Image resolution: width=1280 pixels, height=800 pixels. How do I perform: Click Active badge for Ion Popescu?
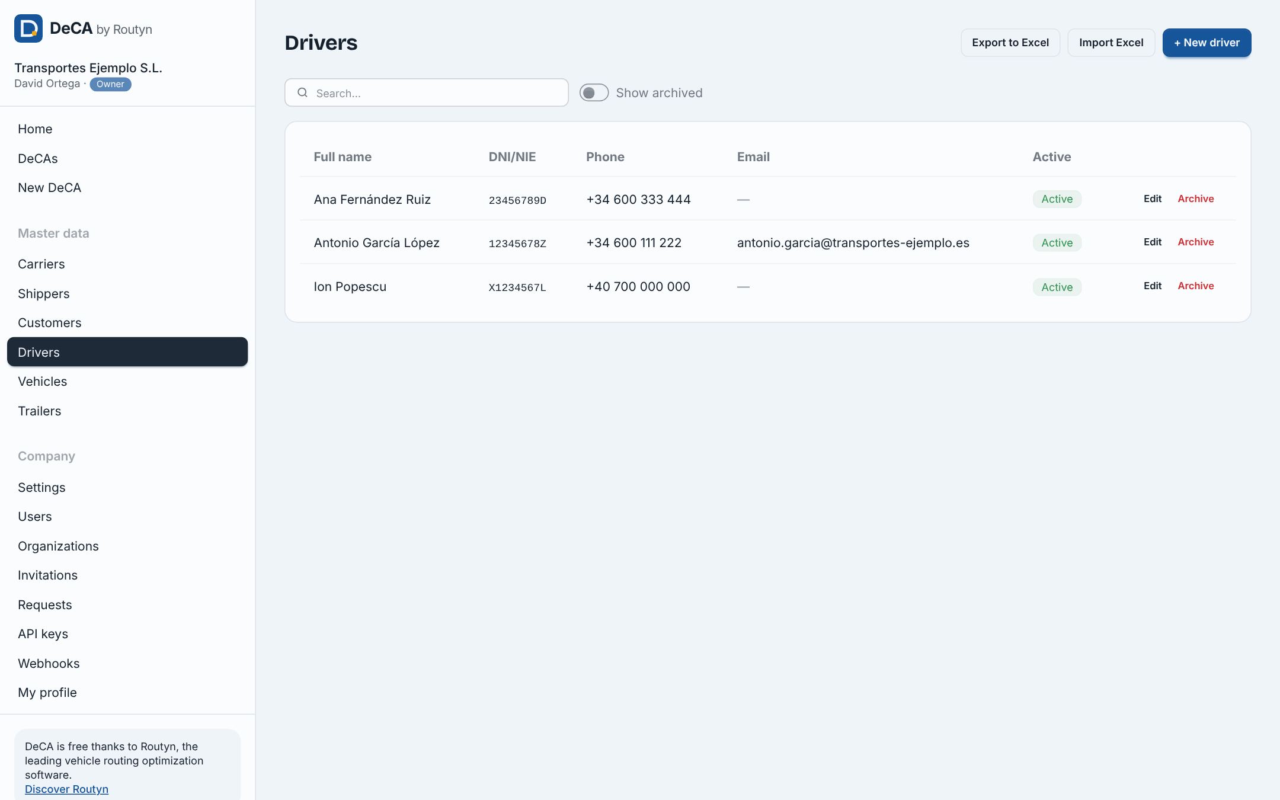1057,287
